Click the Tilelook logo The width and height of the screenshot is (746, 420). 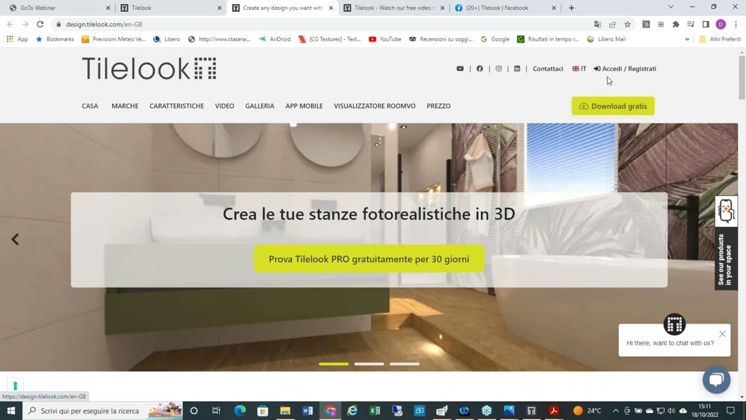tap(149, 69)
